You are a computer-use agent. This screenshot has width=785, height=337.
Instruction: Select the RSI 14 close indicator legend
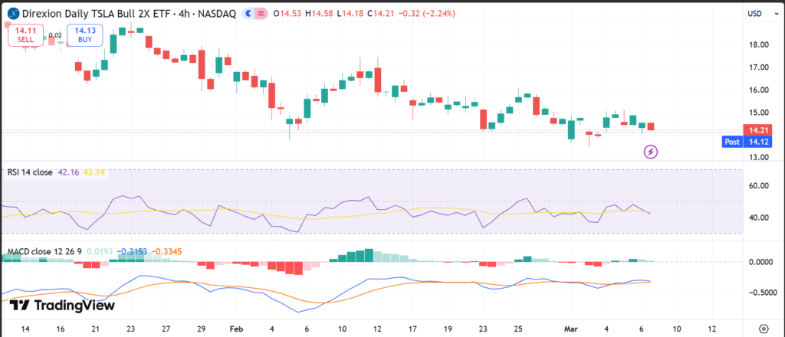tap(29, 172)
